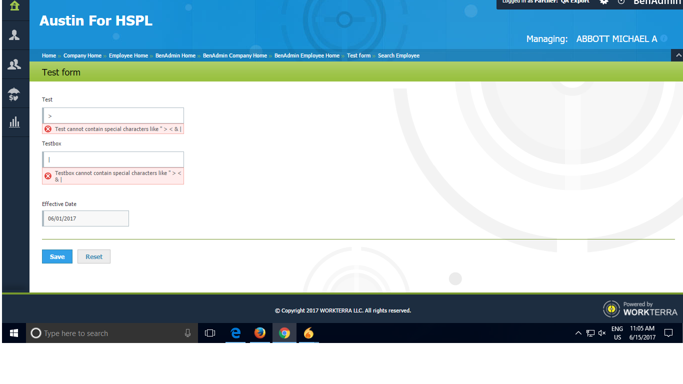The width and height of the screenshot is (683, 384).
Task: Collapse the header with the up chevron
Action: [x=677, y=55]
